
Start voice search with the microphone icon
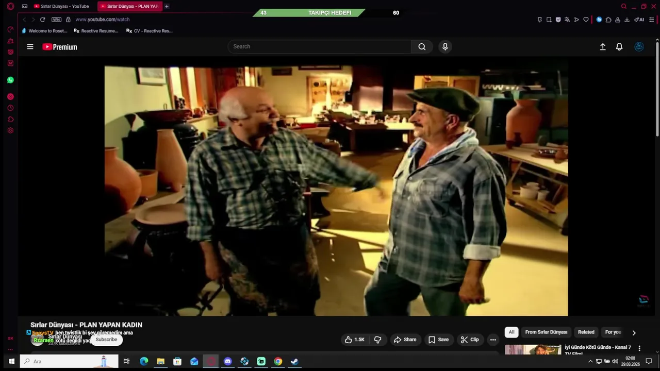(445, 47)
